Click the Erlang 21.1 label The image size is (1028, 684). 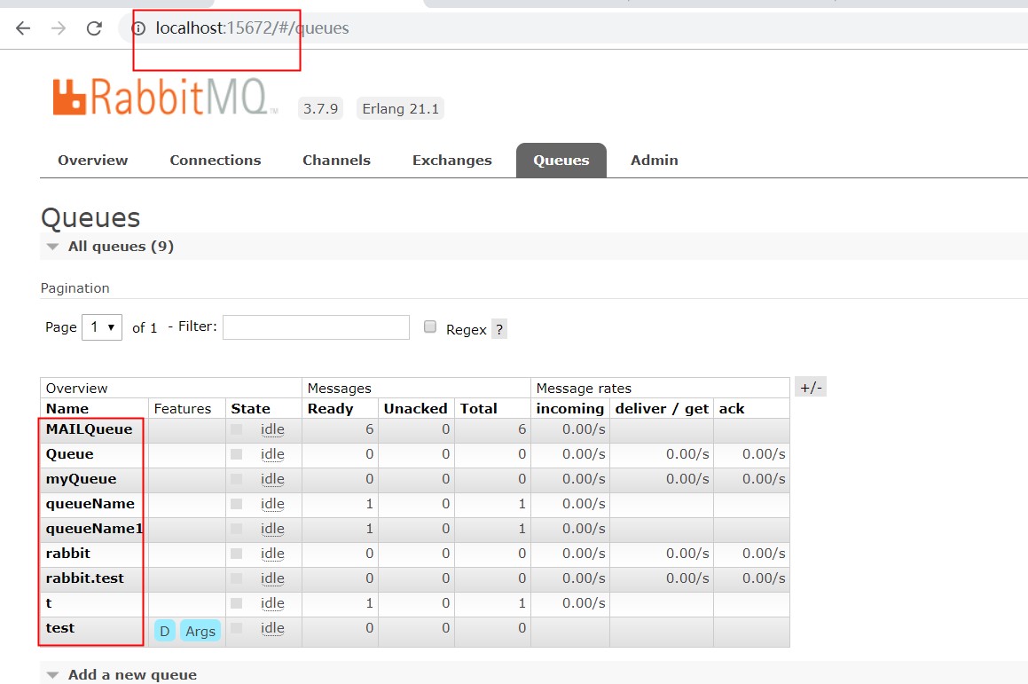(401, 109)
